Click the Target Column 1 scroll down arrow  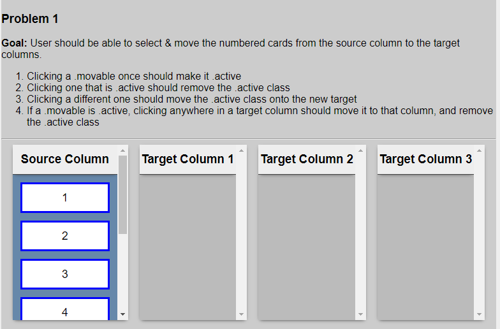(241, 314)
